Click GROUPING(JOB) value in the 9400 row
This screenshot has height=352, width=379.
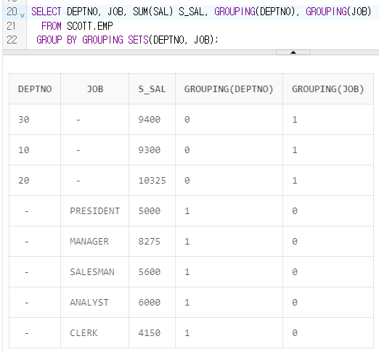click(328, 120)
